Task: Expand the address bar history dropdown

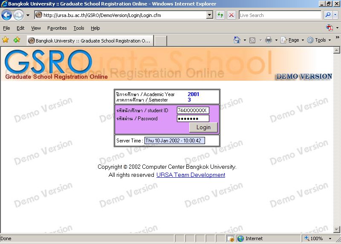Action: [210, 15]
